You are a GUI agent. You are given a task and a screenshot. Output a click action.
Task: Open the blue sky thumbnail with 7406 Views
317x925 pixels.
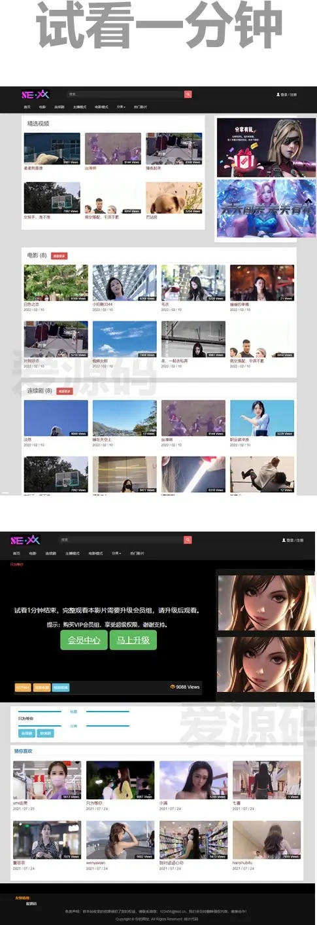pos(124,339)
